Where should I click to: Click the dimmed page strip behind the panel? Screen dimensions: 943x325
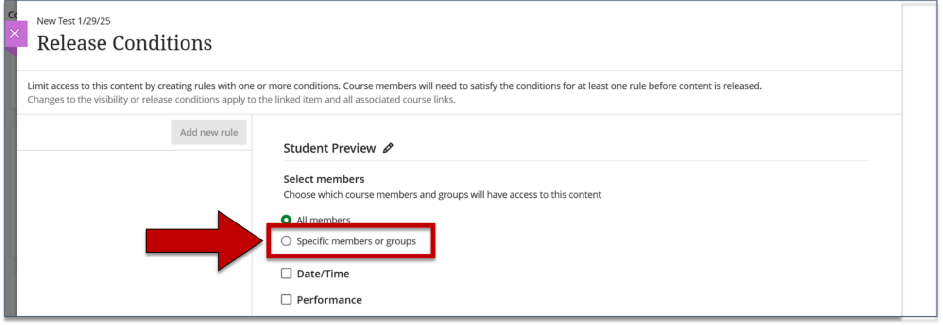tap(11, 194)
